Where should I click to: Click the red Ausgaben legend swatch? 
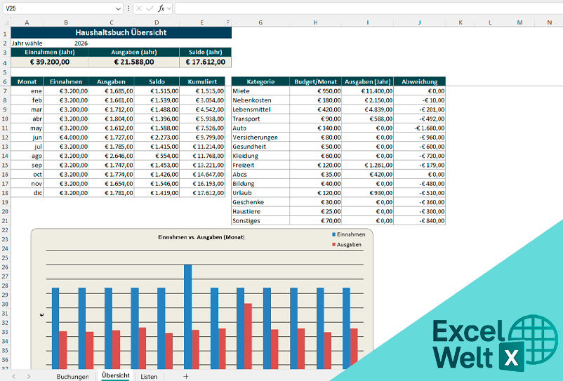click(x=333, y=245)
